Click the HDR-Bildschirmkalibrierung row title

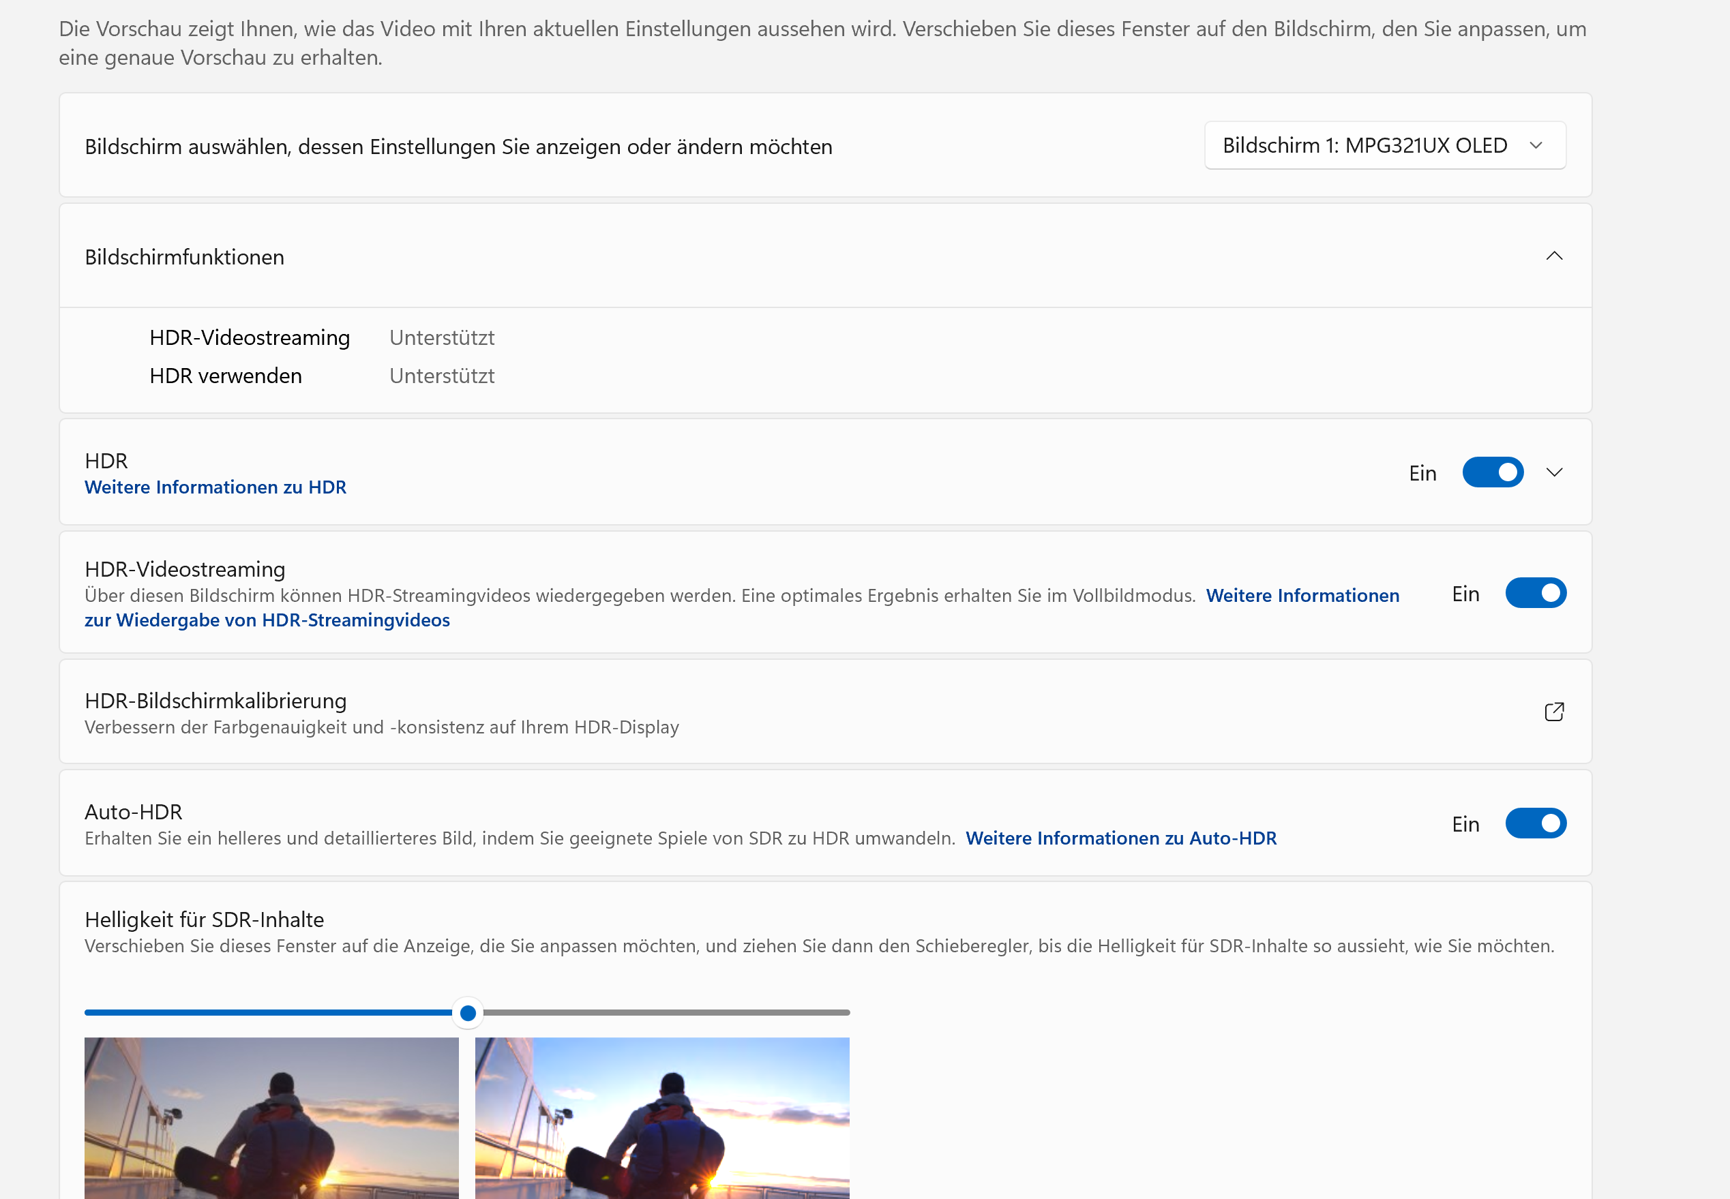pos(215,701)
